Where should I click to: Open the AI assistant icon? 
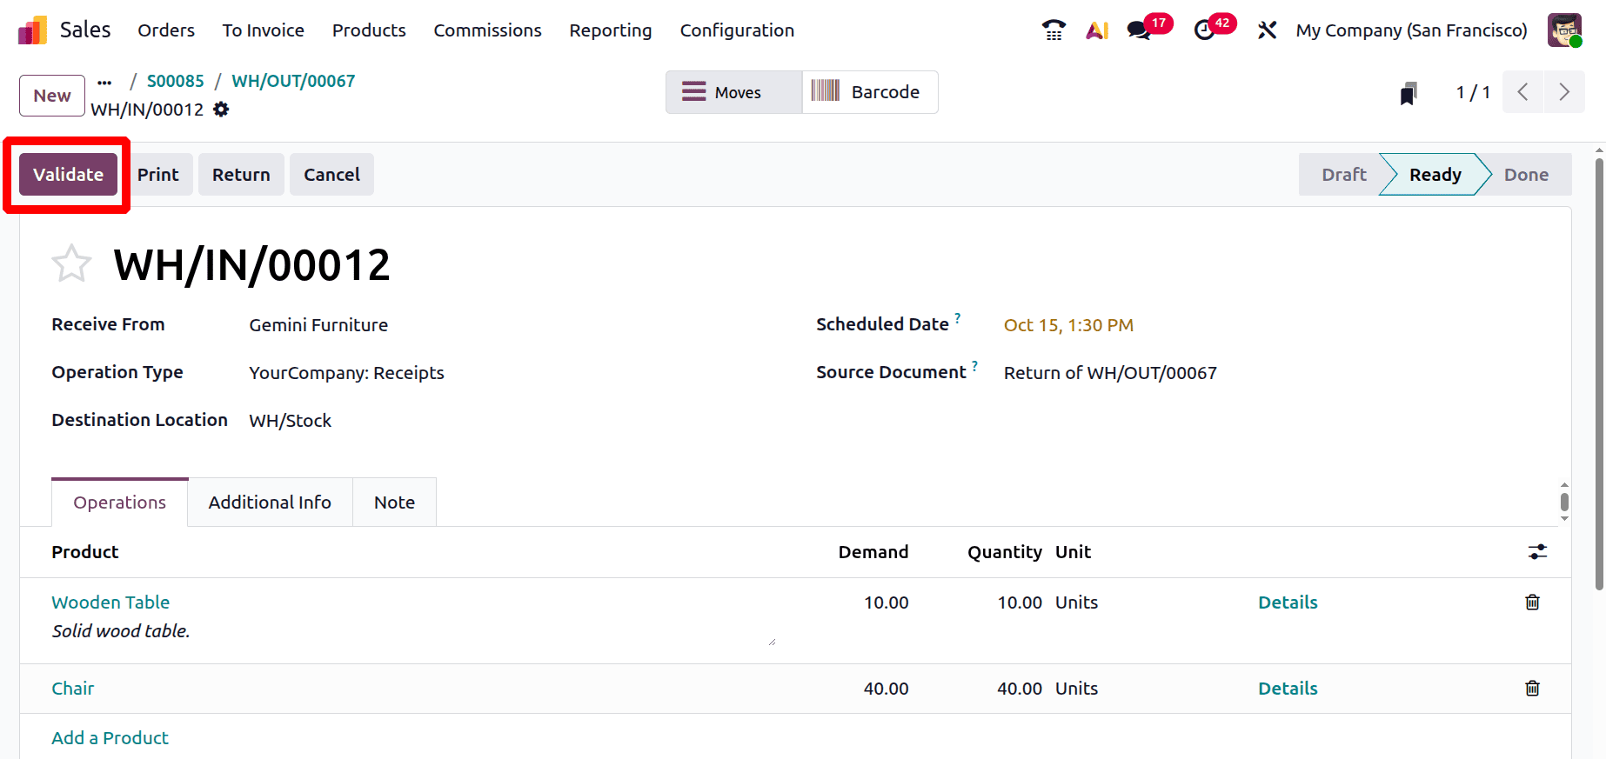click(1097, 30)
